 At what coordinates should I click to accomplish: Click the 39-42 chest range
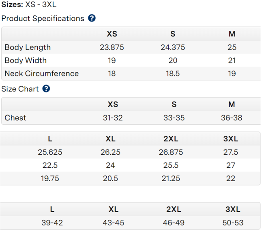[52, 223]
